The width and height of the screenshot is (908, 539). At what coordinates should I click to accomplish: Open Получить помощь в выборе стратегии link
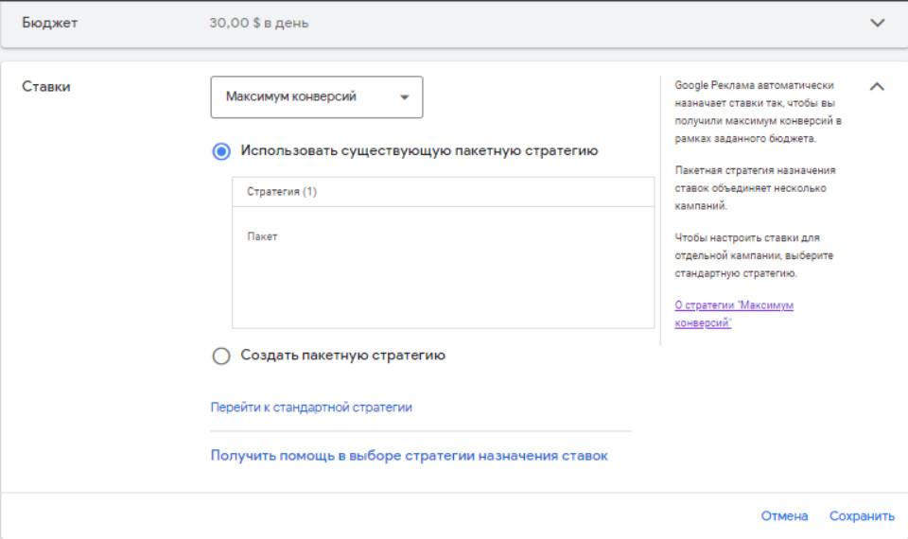[409, 456]
